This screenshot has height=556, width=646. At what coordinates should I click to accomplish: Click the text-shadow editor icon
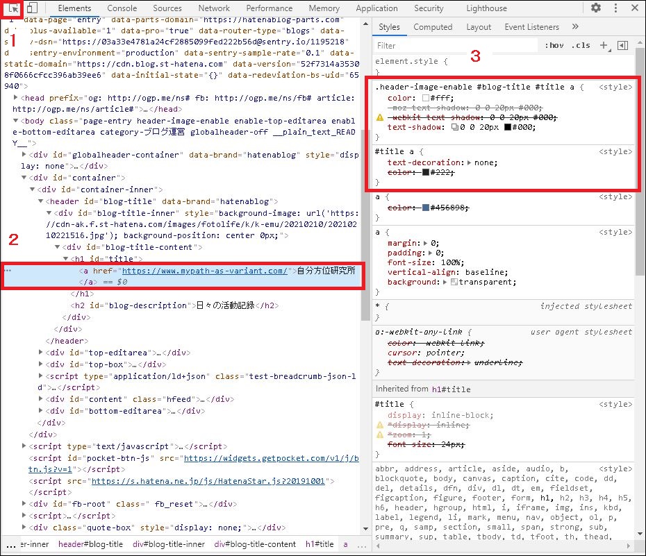[455, 127]
